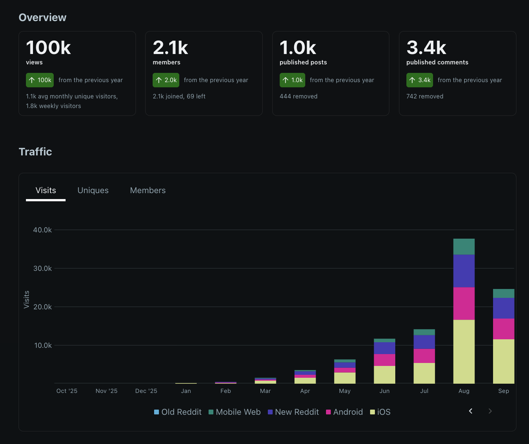This screenshot has width=529, height=444.
Task: Click the '444 removed' text
Action: click(x=299, y=96)
